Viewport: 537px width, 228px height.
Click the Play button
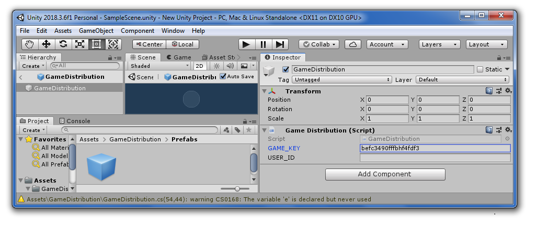tap(247, 44)
